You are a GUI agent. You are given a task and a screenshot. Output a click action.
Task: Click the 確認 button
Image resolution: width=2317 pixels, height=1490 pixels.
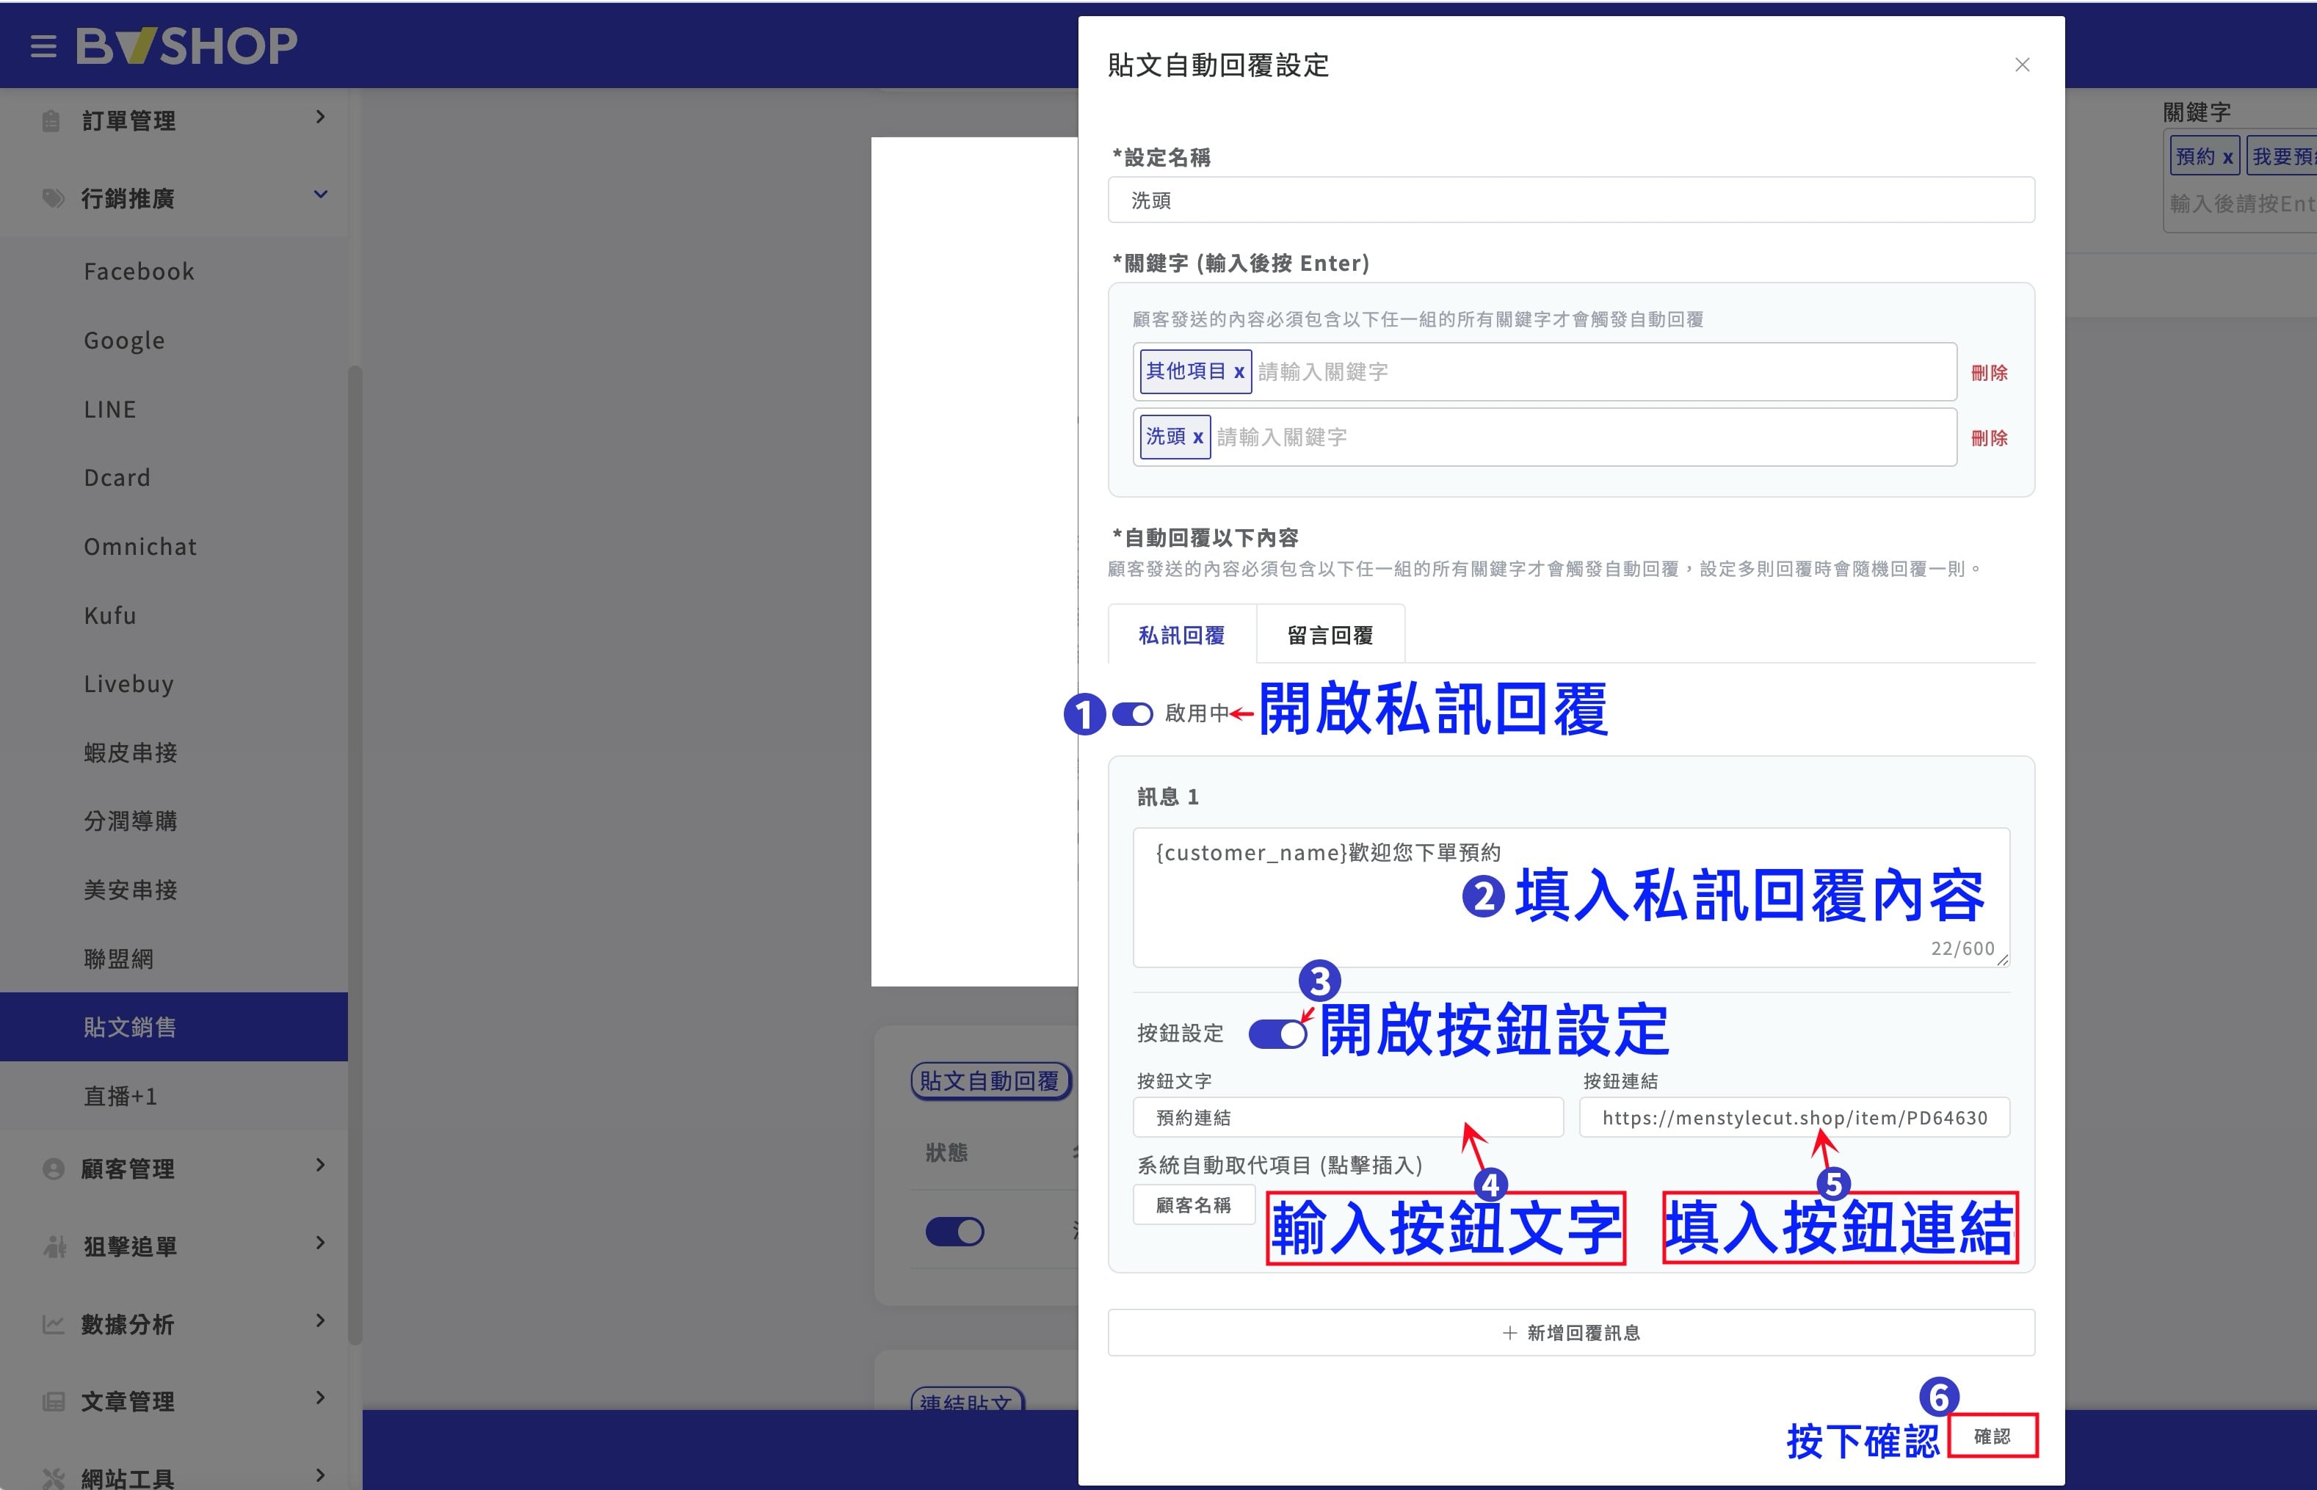click(x=1992, y=1436)
